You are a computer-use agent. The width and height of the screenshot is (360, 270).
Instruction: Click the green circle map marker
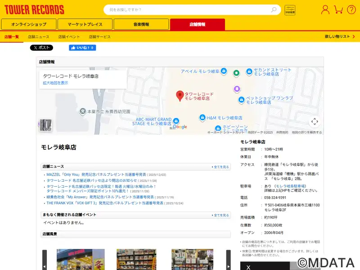236,73
